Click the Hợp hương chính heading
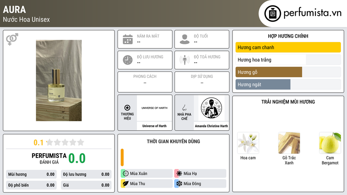The height and width of the screenshot is (195, 347). (288, 36)
